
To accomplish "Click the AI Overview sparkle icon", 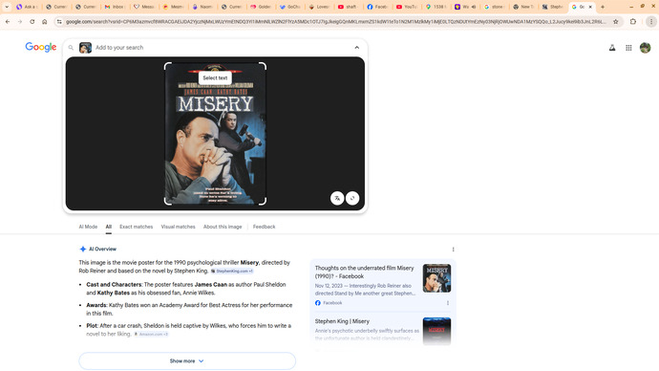I will pyautogui.click(x=83, y=249).
